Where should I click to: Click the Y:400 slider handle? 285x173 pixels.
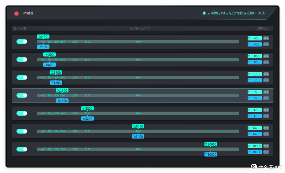tap(43, 47)
